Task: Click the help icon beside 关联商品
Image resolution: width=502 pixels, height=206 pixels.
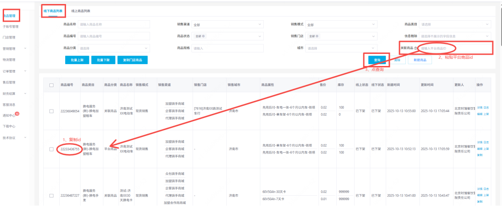Action: pos(416,48)
